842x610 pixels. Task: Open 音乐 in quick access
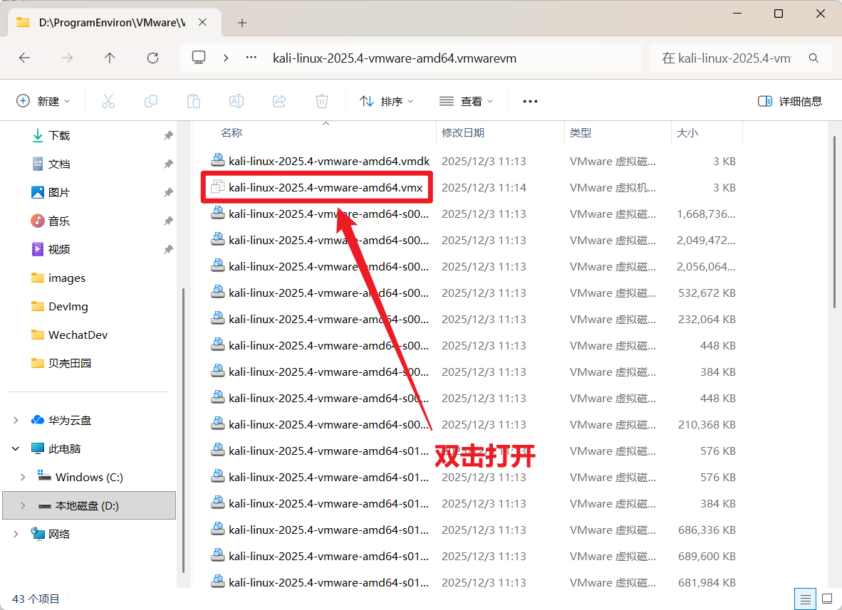coord(59,221)
